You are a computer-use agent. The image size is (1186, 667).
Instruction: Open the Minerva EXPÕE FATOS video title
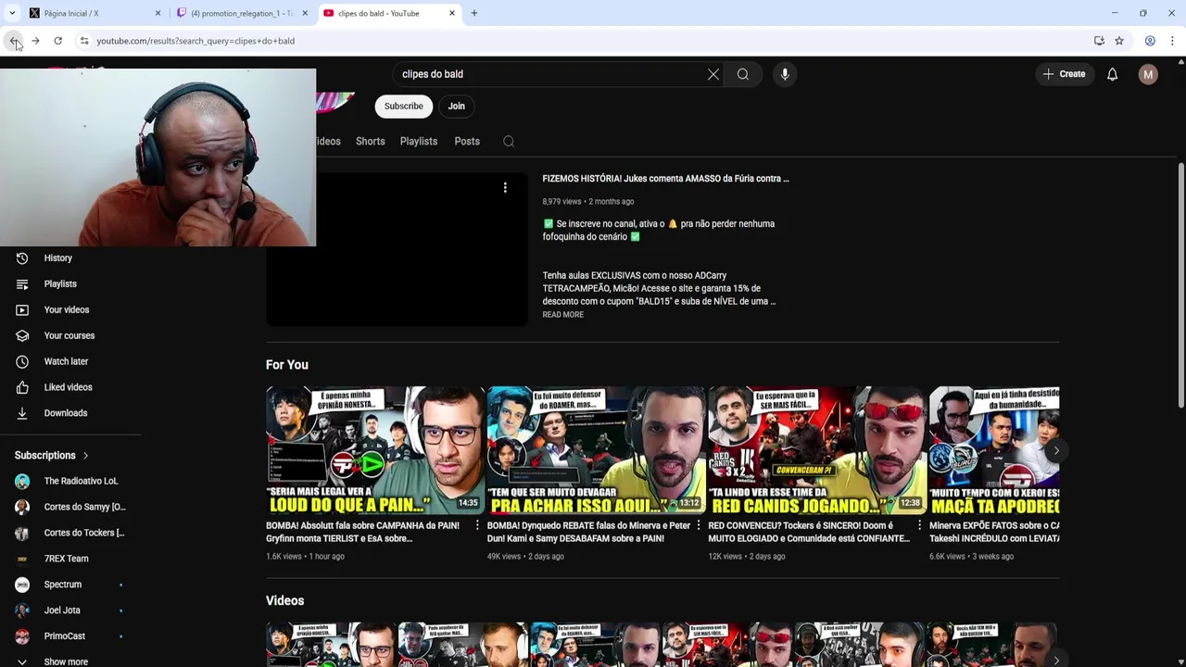[x=994, y=532]
